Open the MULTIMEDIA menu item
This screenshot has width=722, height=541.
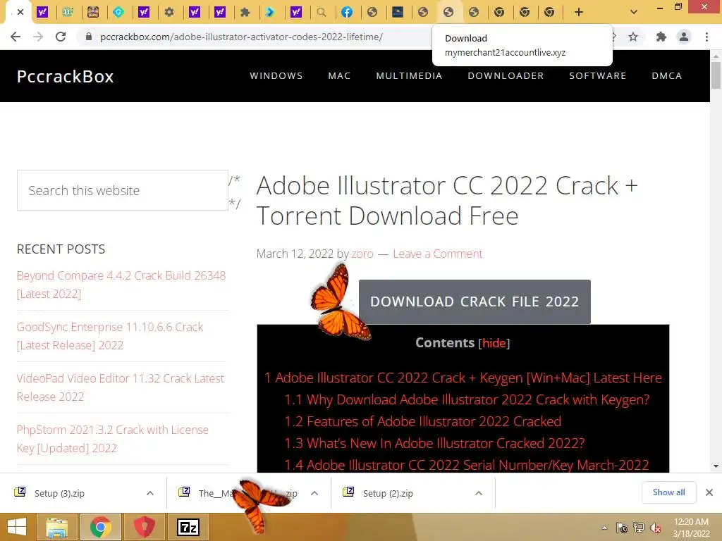[x=409, y=76]
